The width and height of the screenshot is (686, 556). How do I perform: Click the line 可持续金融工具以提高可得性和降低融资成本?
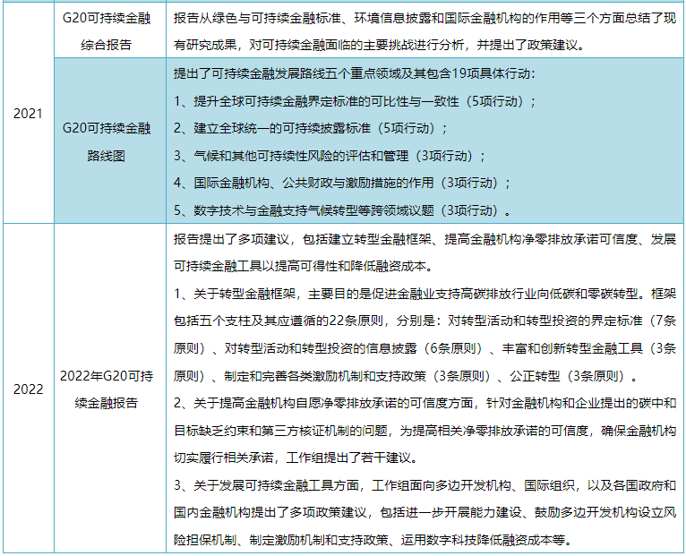click(304, 266)
